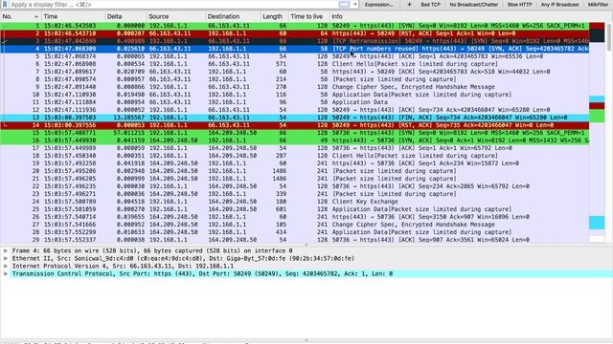The image size is (613, 344).
Task: Select packet 29 ACK Seq=907 row
Action: 294,240
